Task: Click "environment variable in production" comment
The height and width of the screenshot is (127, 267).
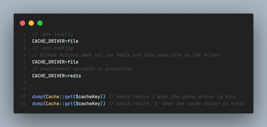Action: pyautogui.click(x=82, y=69)
